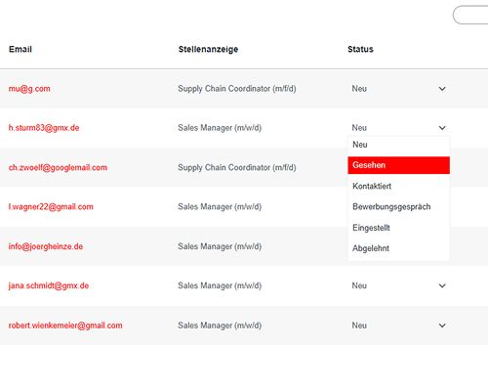Image resolution: width=488 pixels, height=391 pixels.
Task: Open email link l.wagner22@gmail.com
Action: [x=51, y=207]
